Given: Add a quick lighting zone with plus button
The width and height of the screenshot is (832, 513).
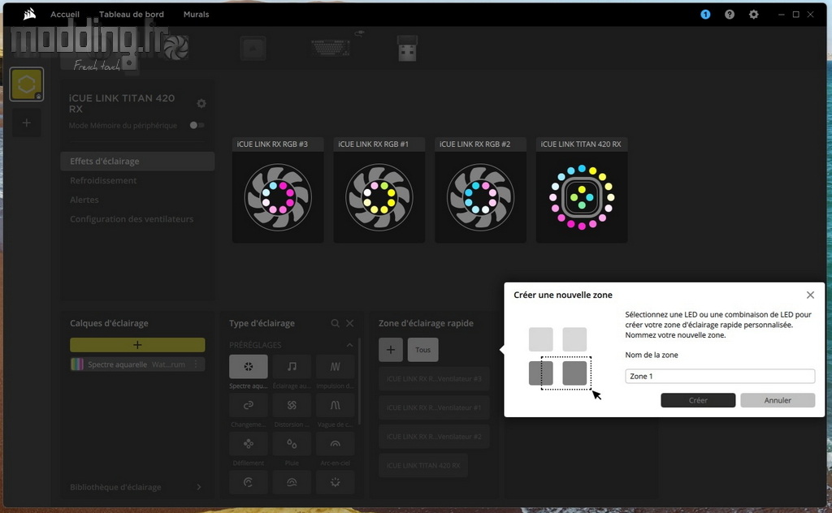Looking at the screenshot, I should pyautogui.click(x=391, y=350).
